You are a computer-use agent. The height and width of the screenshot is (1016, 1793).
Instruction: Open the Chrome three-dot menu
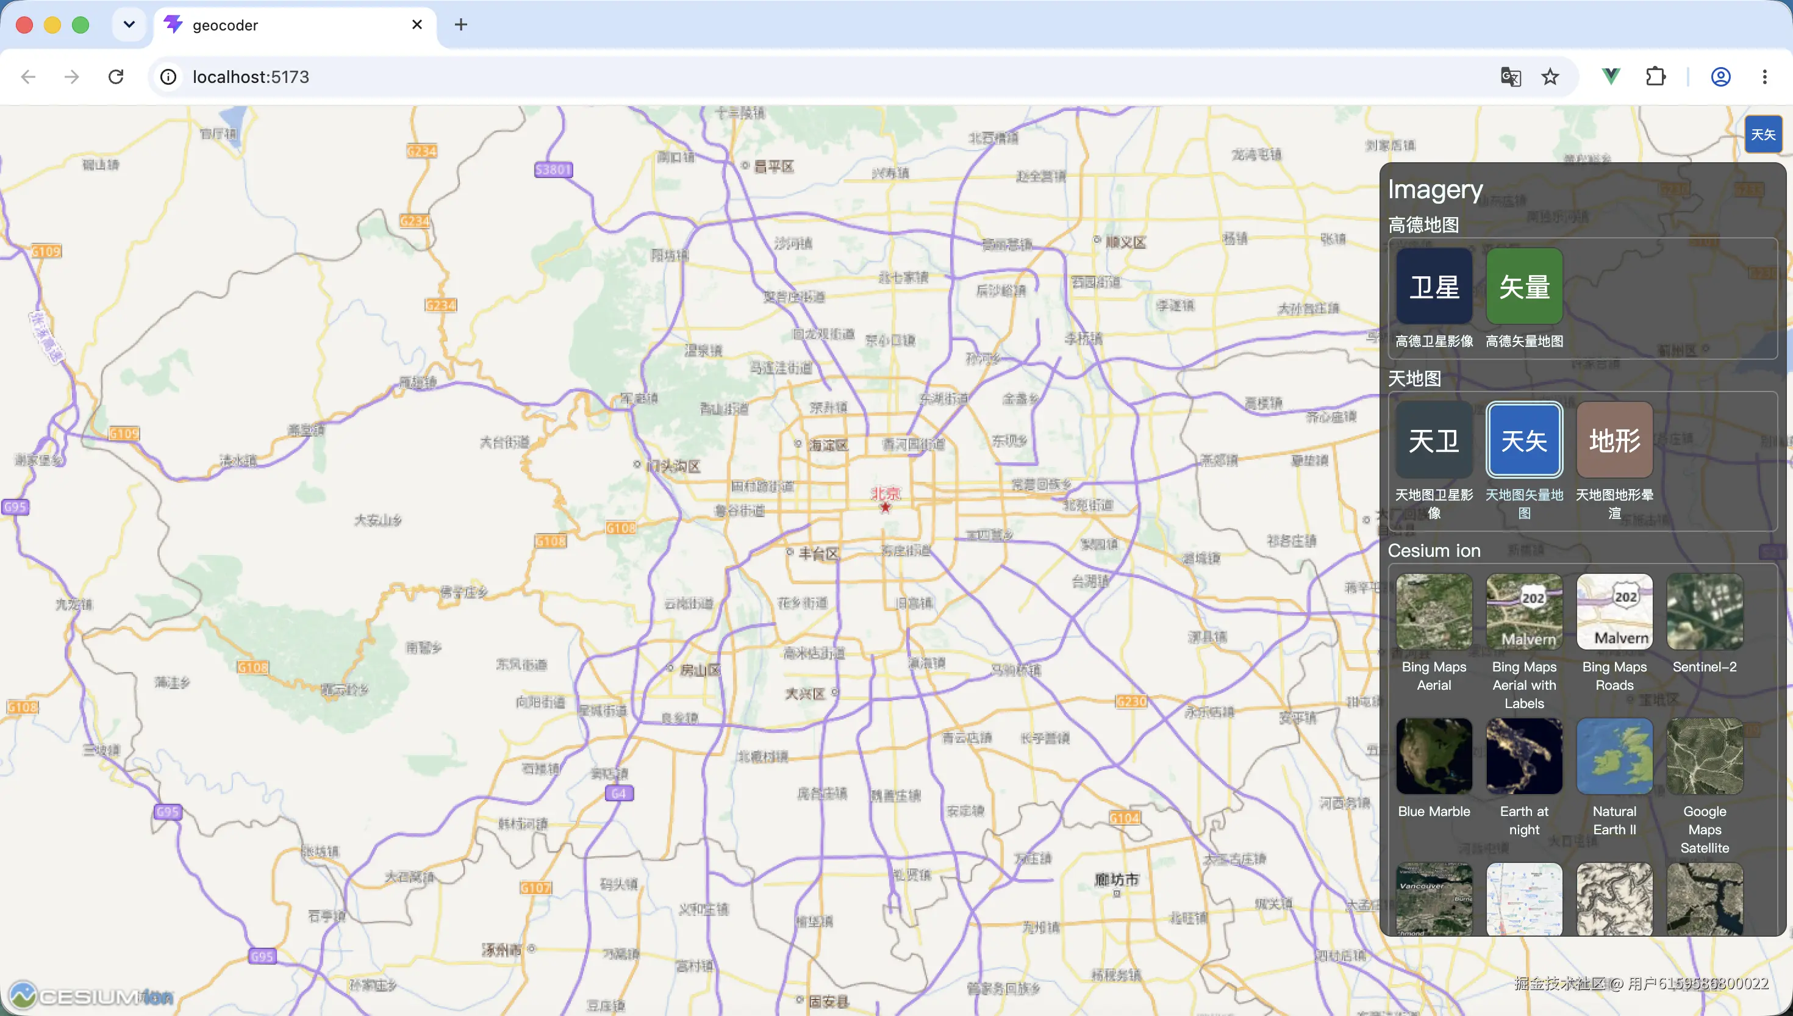(1764, 77)
